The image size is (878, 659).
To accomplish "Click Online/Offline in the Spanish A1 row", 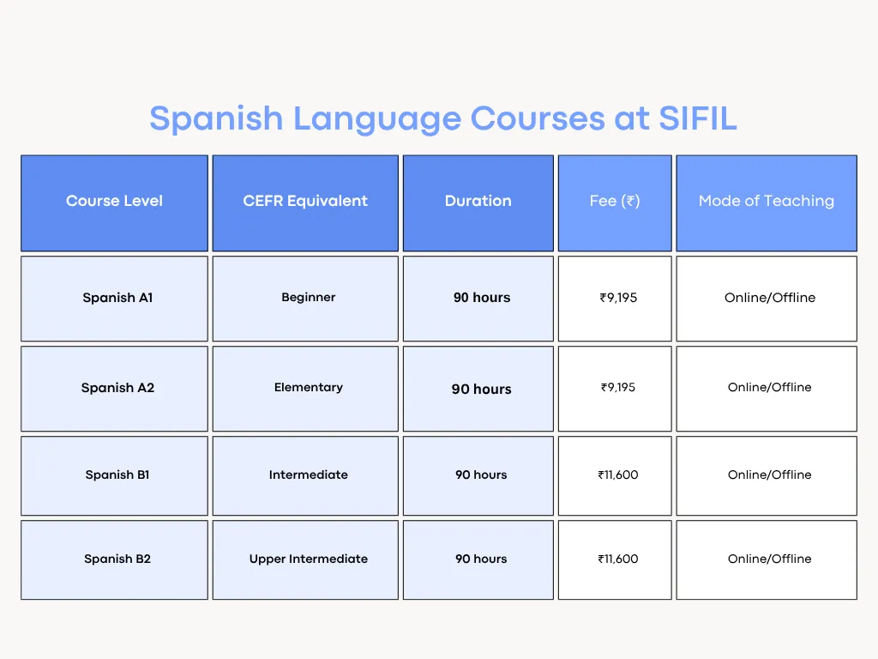I will [769, 298].
